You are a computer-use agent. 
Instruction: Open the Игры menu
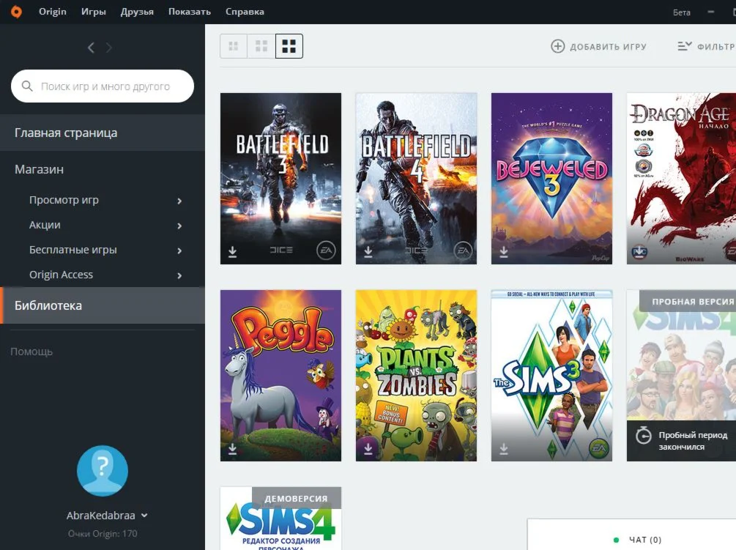(94, 12)
